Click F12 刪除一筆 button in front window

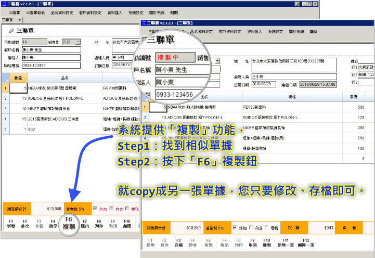pos(306,243)
